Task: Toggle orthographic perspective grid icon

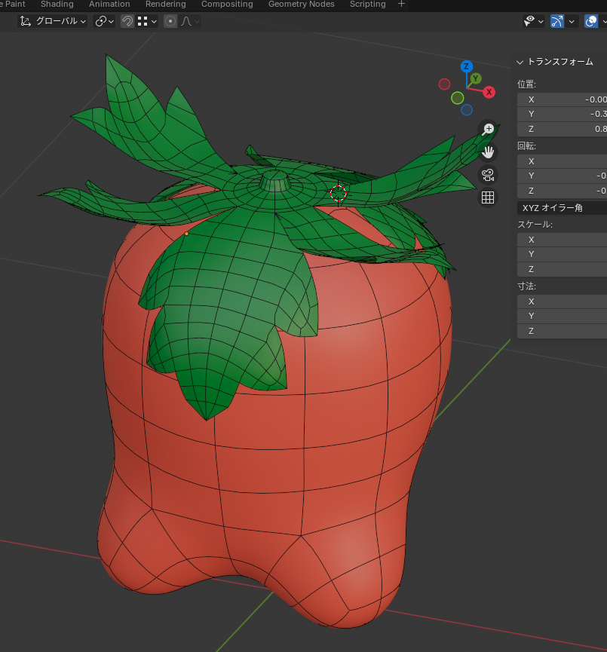Action: [x=488, y=197]
